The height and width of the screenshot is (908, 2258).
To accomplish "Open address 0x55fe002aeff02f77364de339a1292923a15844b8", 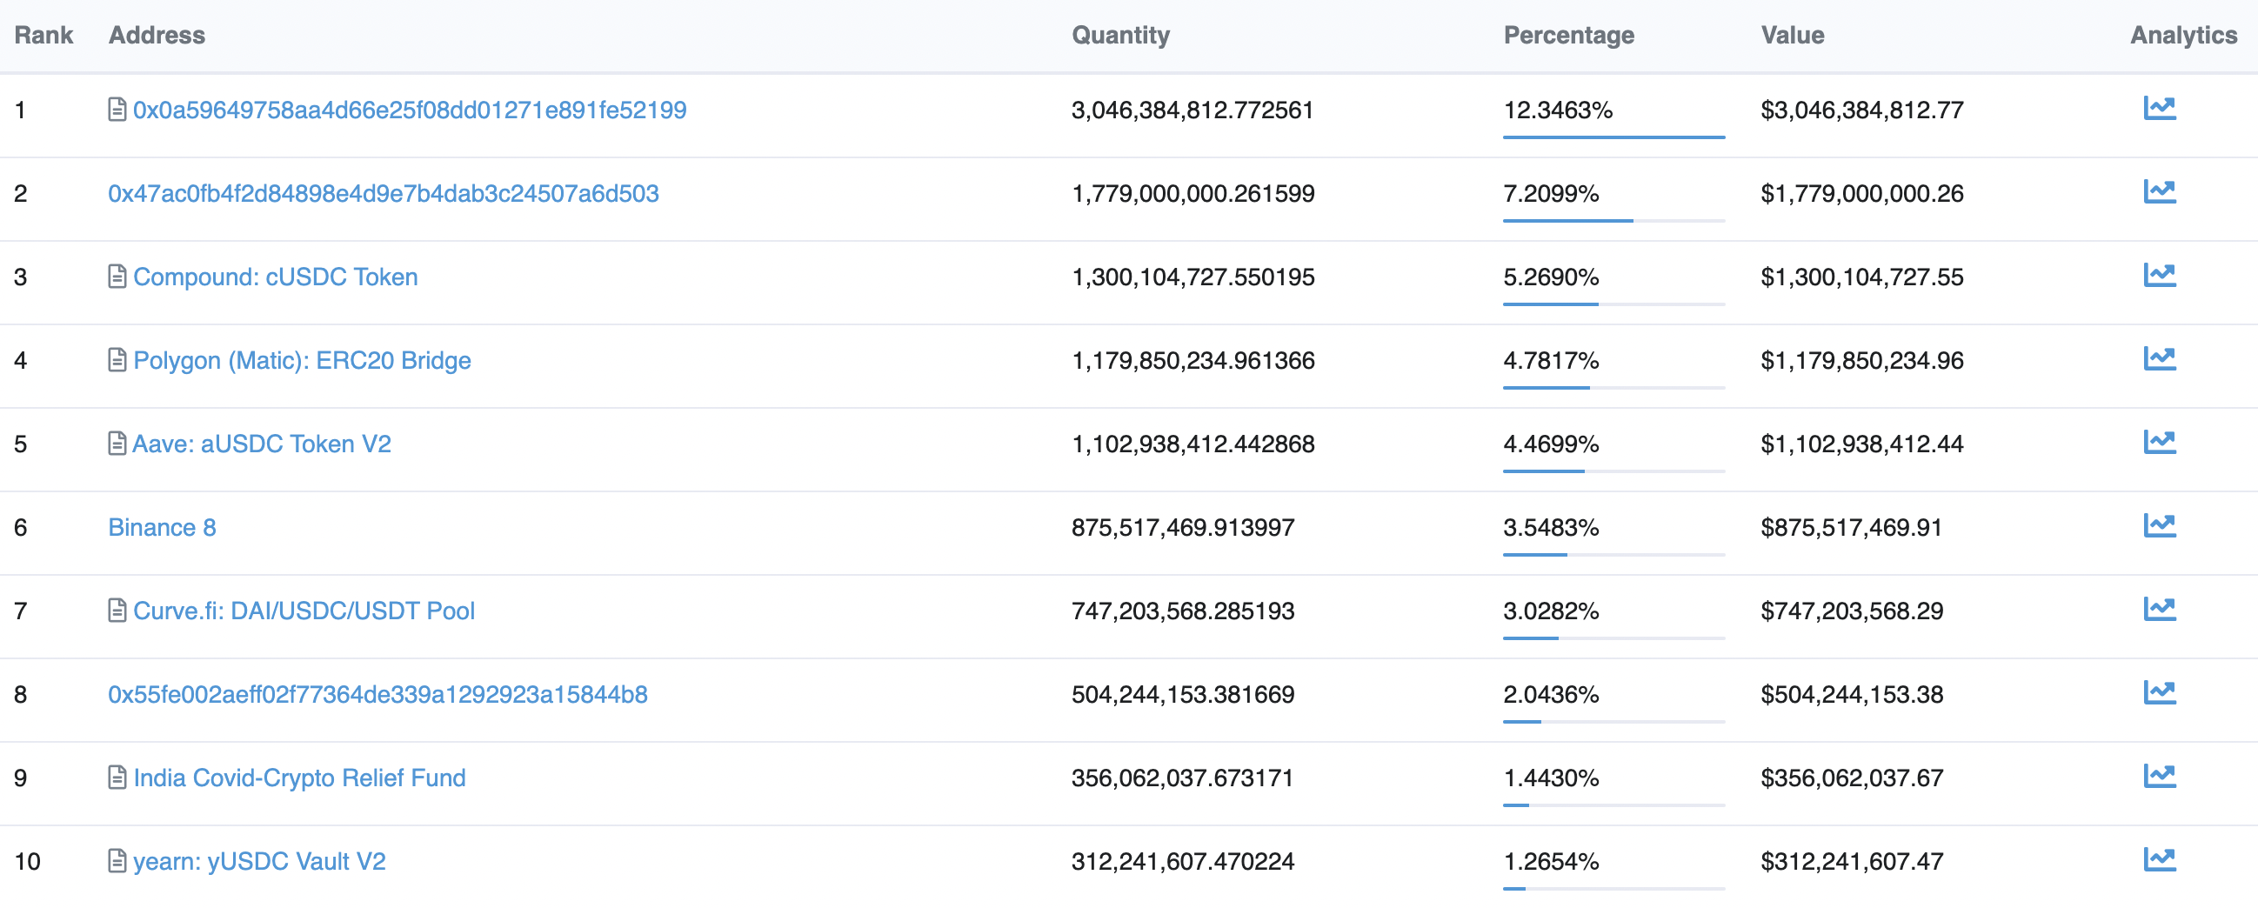I will pyautogui.click(x=377, y=695).
